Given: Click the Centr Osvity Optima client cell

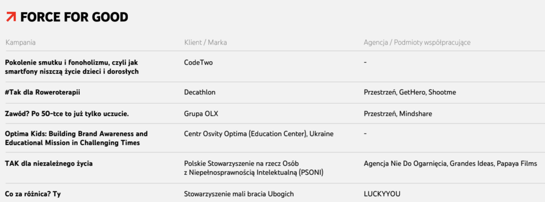Looking at the screenshot, I should tap(259, 133).
